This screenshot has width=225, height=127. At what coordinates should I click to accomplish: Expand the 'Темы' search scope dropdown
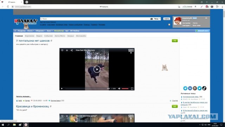[x=157, y=19]
